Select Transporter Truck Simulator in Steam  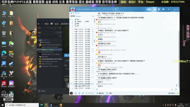point(50,66)
